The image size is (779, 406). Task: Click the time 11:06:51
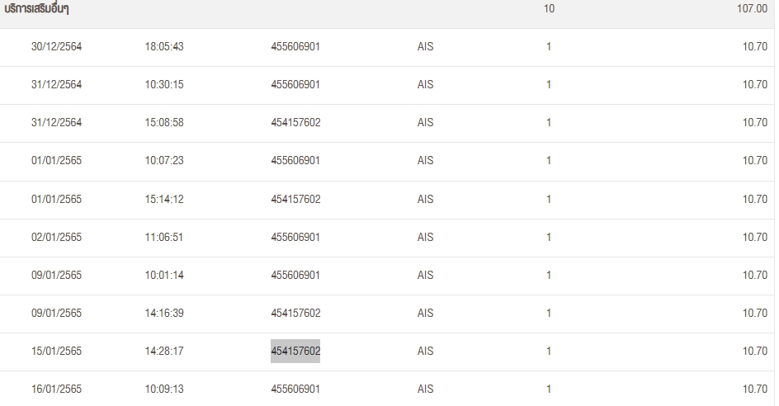click(164, 237)
